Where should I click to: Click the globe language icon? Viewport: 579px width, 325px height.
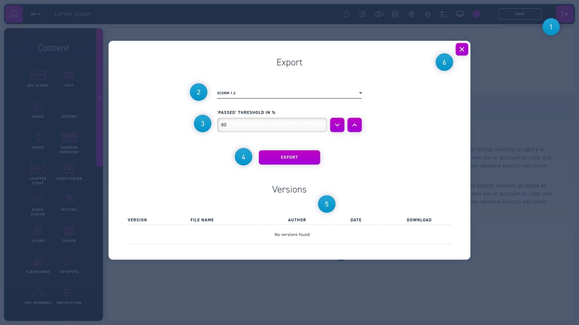coord(411,14)
